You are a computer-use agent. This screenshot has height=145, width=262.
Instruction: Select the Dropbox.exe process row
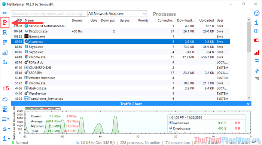(121, 31)
